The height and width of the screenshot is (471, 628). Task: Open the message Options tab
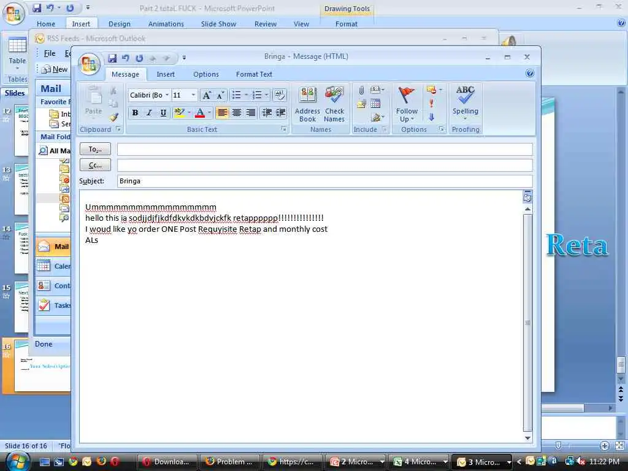click(x=206, y=74)
